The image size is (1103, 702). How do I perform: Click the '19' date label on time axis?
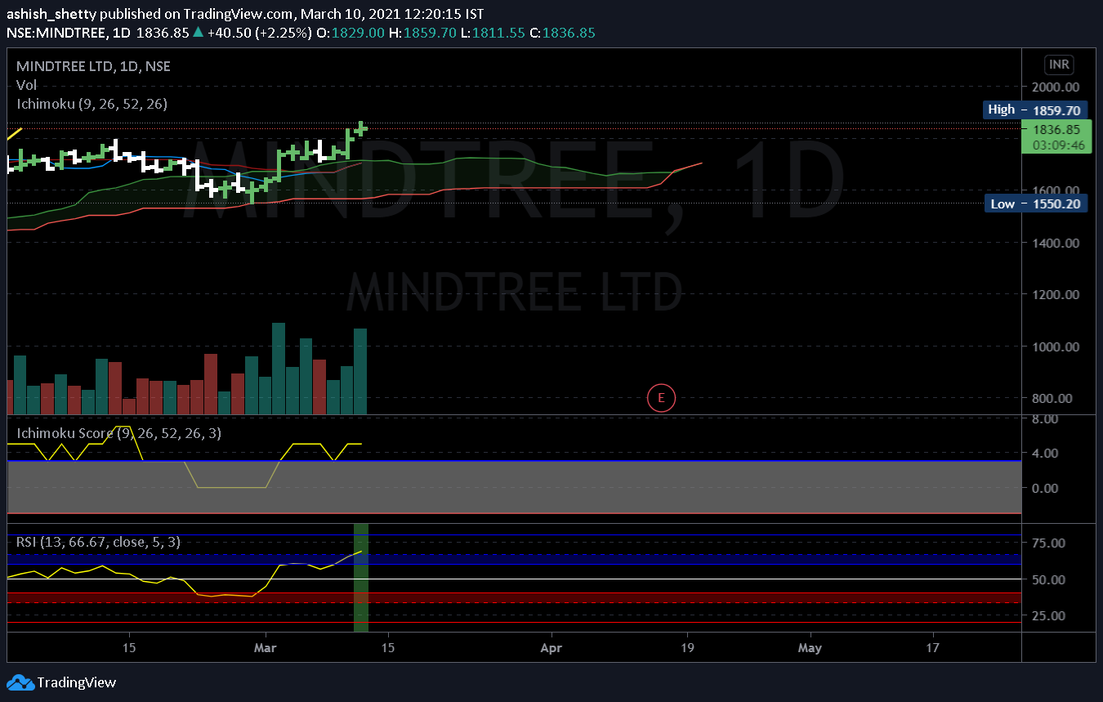687,648
